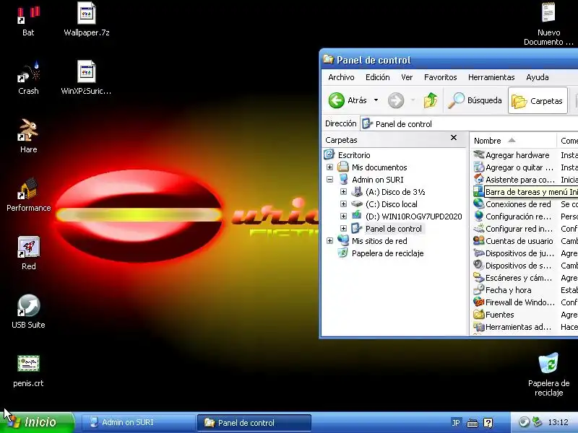Sort by Nombre column header
This screenshot has height=433, width=578.
(513, 141)
